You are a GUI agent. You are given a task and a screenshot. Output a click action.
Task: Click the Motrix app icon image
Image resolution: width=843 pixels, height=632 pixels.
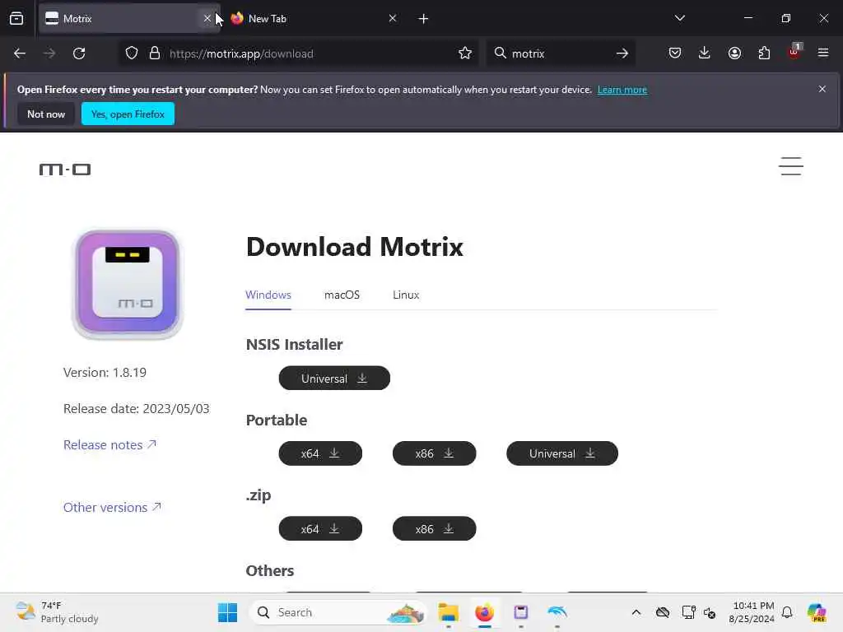pyautogui.click(x=128, y=284)
